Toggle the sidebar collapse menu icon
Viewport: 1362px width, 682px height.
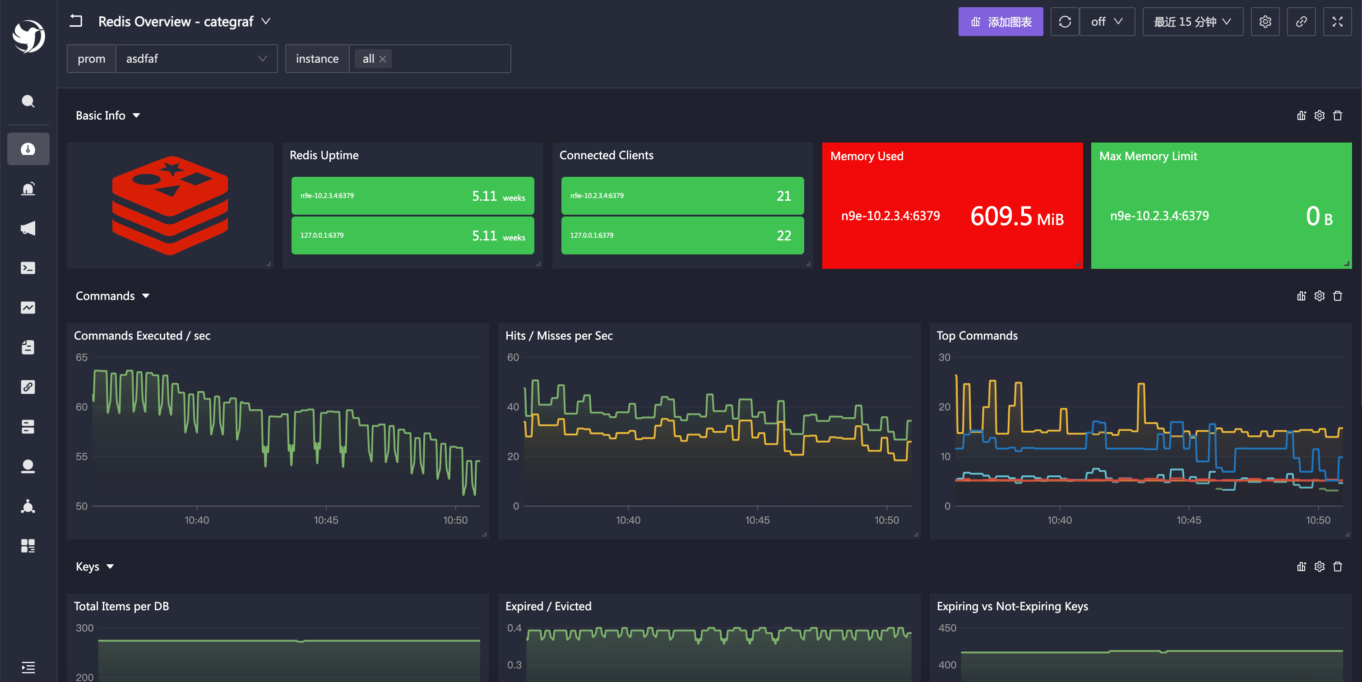coord(28,667)
